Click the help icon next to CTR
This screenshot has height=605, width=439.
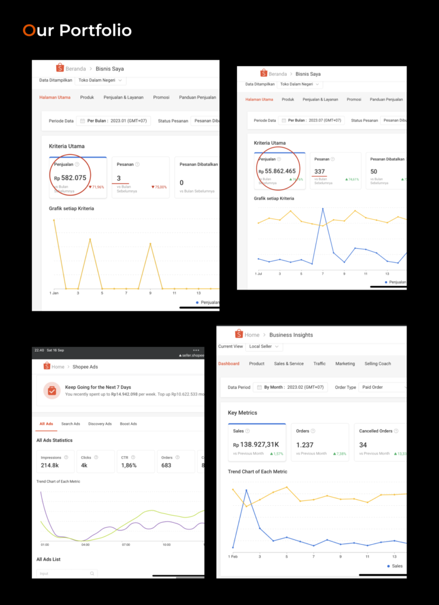coord(132,457)
